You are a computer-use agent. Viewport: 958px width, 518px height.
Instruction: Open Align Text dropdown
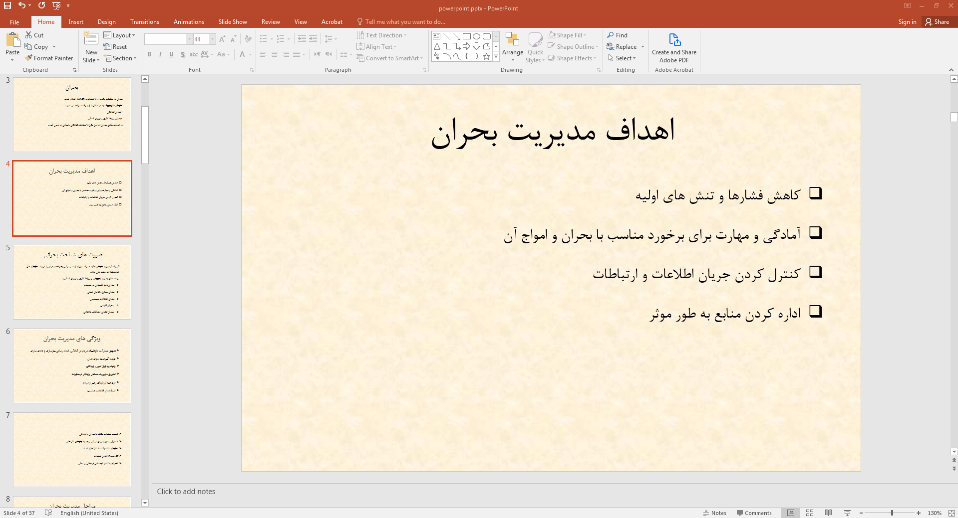click(376, 46)
